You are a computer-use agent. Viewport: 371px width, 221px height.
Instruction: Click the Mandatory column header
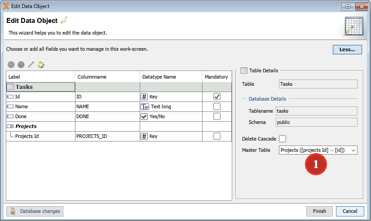pos(216,77)
